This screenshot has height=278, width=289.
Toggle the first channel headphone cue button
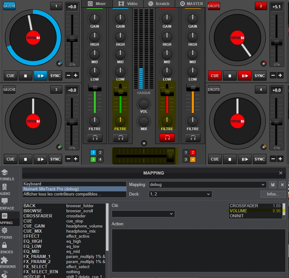95,138
